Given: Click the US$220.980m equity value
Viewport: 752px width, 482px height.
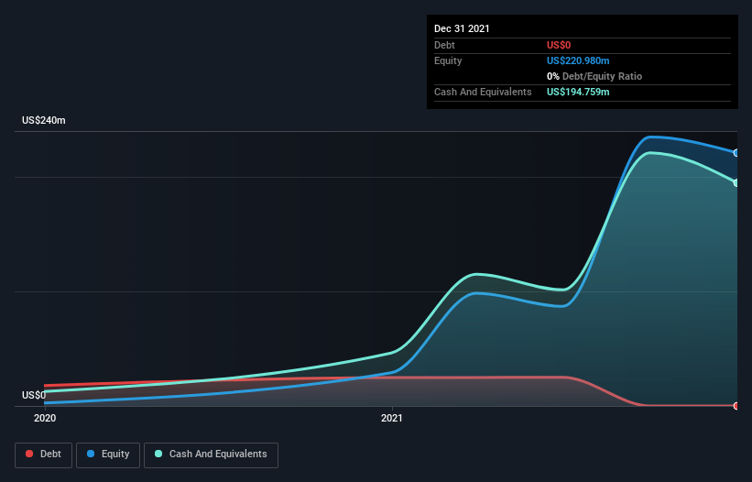Looking at the screenshot, I should point(578,60).
